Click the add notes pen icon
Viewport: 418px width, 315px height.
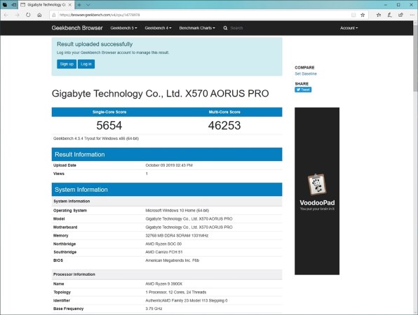tap(389, 15)
